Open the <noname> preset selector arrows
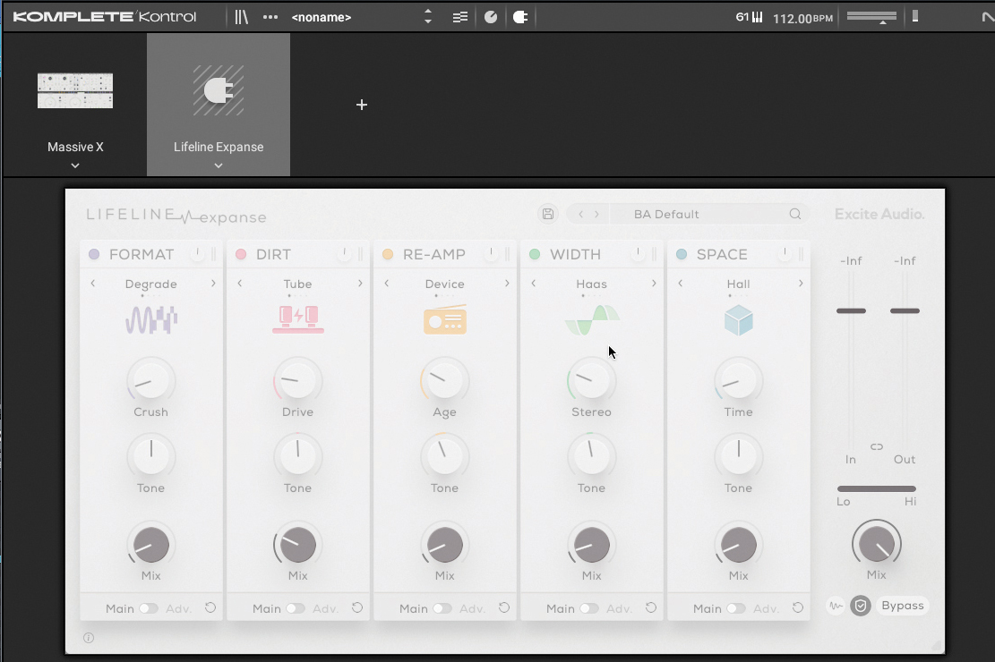Image resolution: width=995 pixels, height=662 pixels. point(428,17)
